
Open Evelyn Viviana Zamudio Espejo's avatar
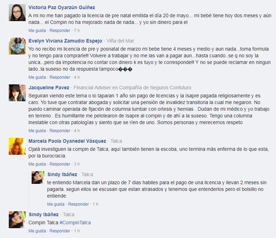(x=17, y=46)
